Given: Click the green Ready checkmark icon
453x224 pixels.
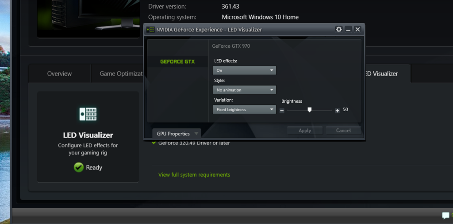Looking at the screenshot, I should point(79,167).
